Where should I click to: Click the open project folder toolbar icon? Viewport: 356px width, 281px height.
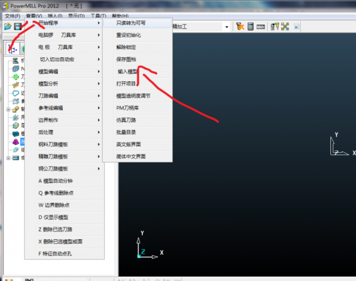click(7, 27)
